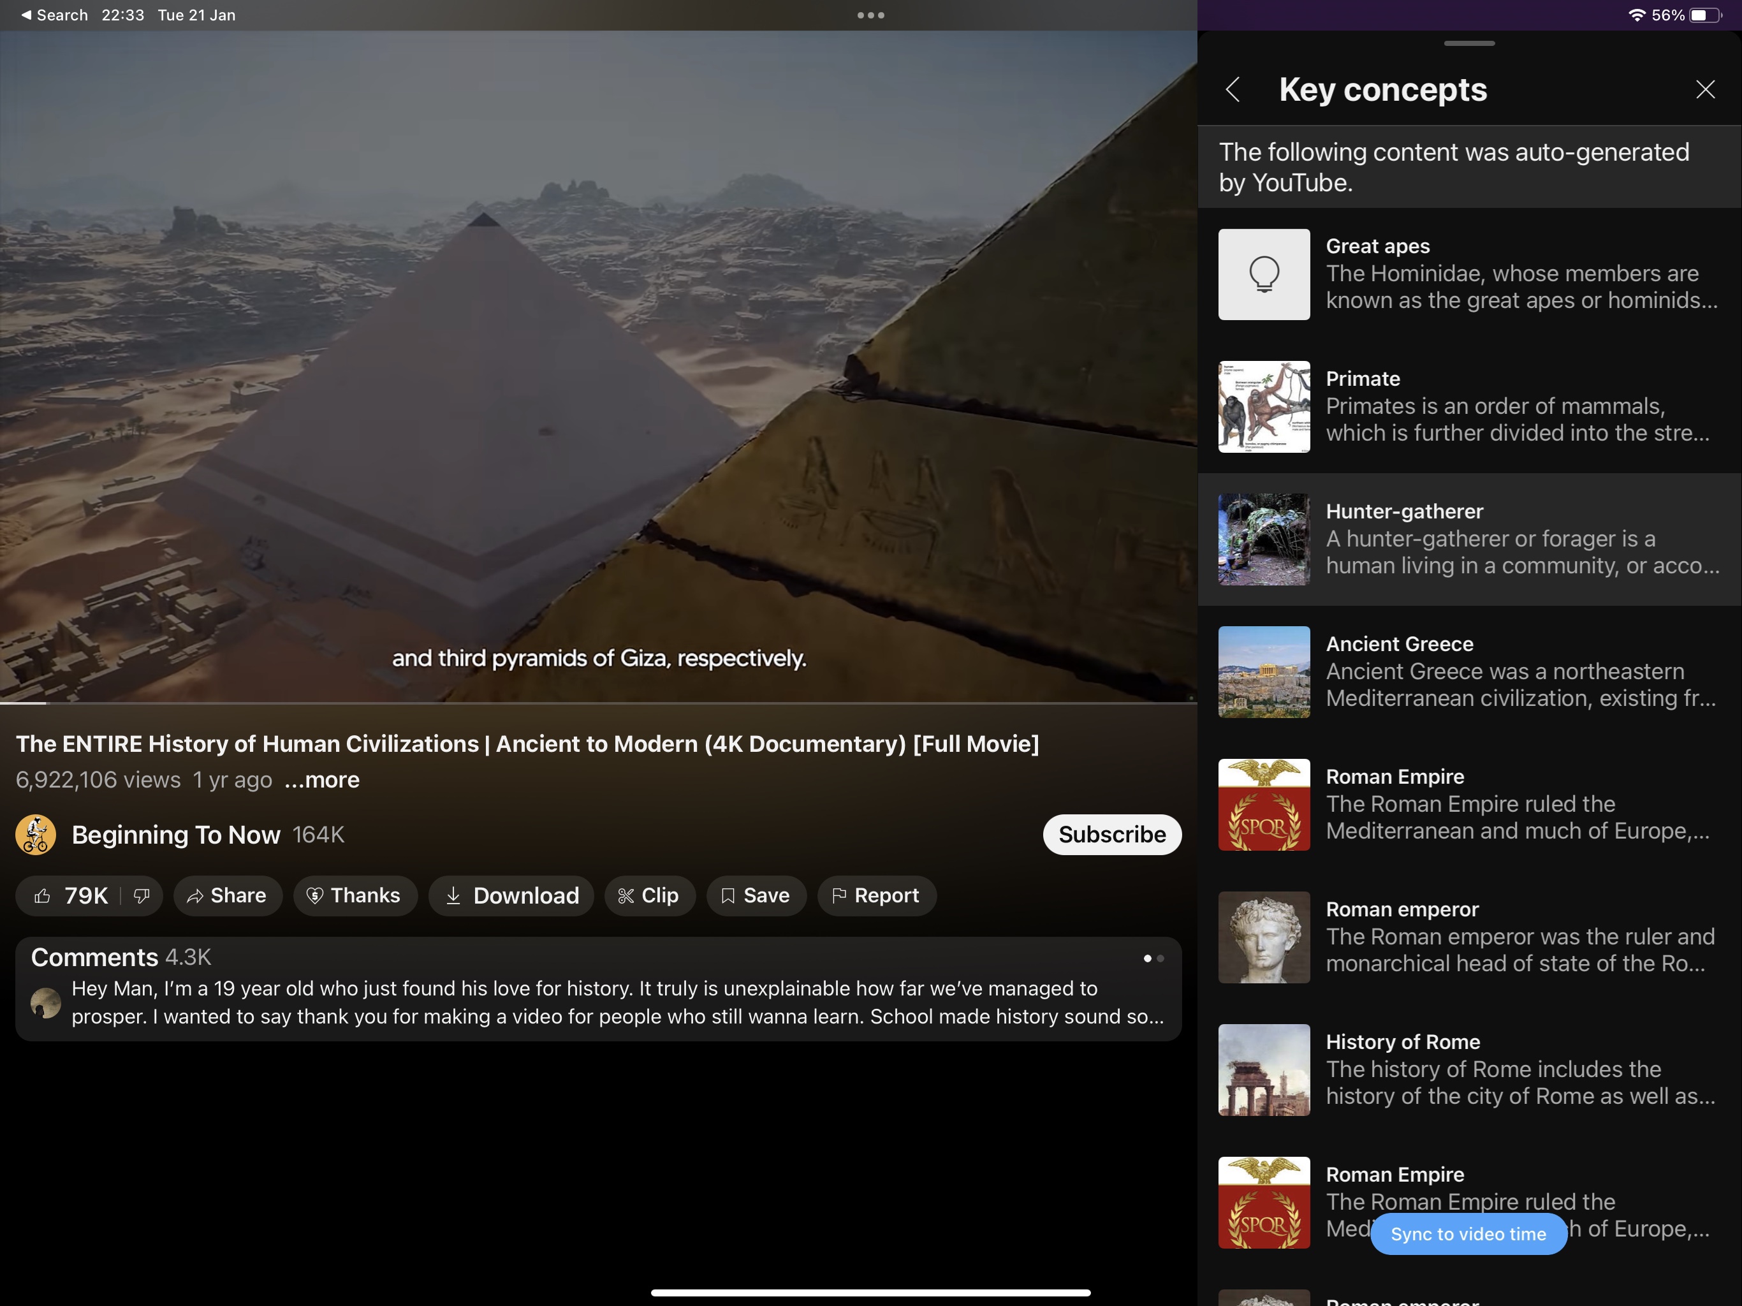Screen dimensions: 1742x1306
Task: Subscribe to Beginning To Now
Action: pyautogui.click(x=1111, y=835)
